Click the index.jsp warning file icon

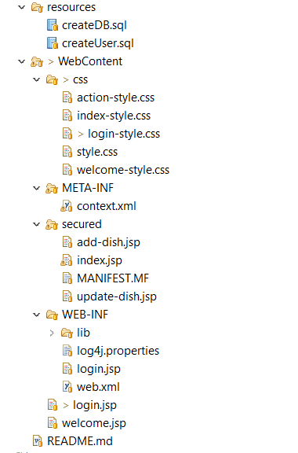(67, 260)
